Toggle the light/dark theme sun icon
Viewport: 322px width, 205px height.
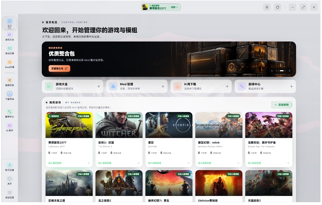(267, 7)
